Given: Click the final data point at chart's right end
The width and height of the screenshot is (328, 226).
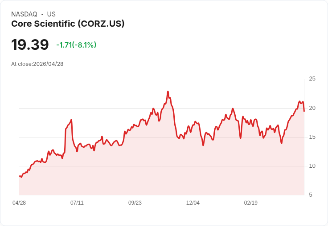Looking at the screenshot, I should 304,111.
